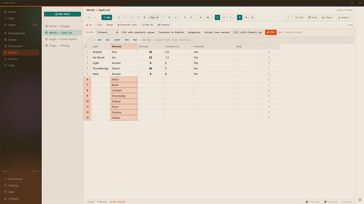This screenshot has height=204, width=364.
Task: Click the small dash button before Sort
Action: tap(288, 18)
